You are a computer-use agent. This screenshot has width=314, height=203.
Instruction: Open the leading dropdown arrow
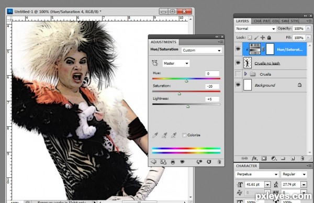[x=304, y=185]
